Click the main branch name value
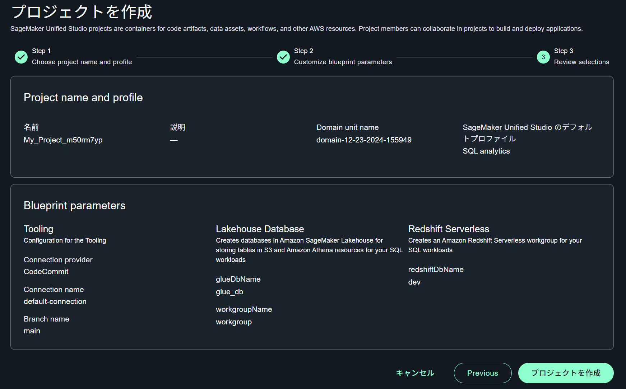The image size is (626, 389). (32, 331)
